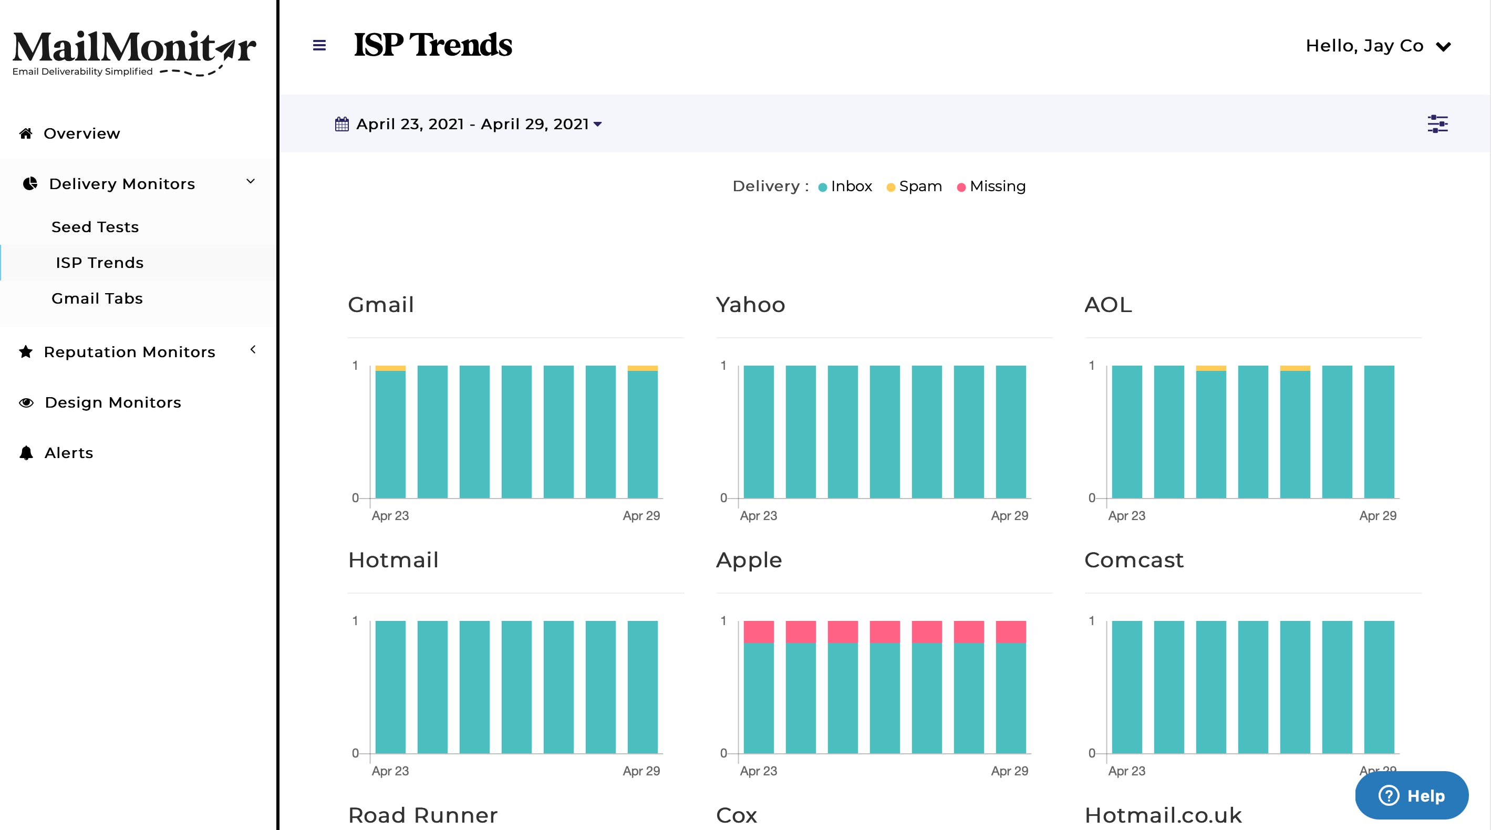The width and height of the screenshot is (1491, 830).
Task: Open the filter settings sliders icon
Action: pyautogui.click(x=1437, y=124)
